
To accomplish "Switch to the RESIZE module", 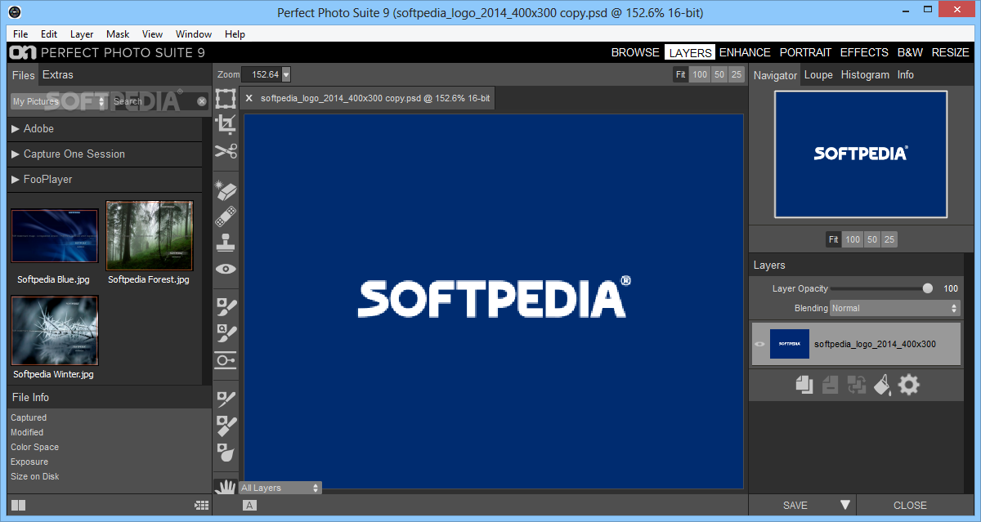I will coord(950,52).
